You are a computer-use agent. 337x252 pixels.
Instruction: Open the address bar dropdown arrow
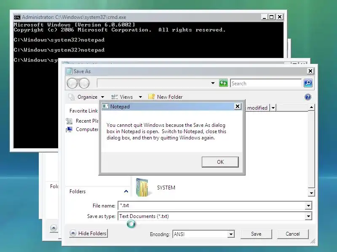[x=213, y=83]
